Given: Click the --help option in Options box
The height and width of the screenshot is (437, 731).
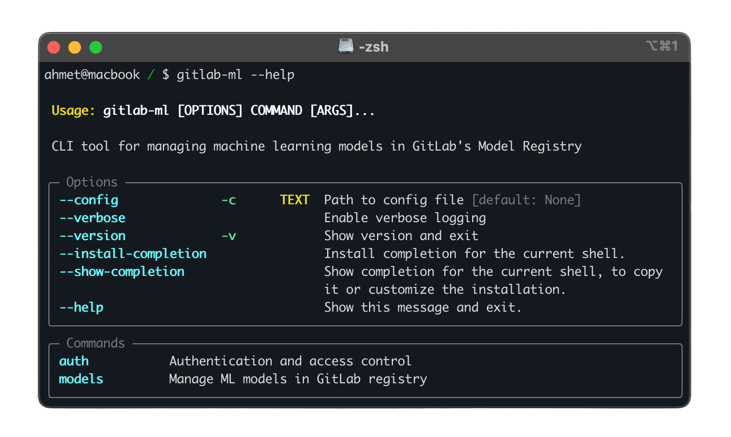Looking at the screenshot, I should pyautogui.click(x=81, y=307).
